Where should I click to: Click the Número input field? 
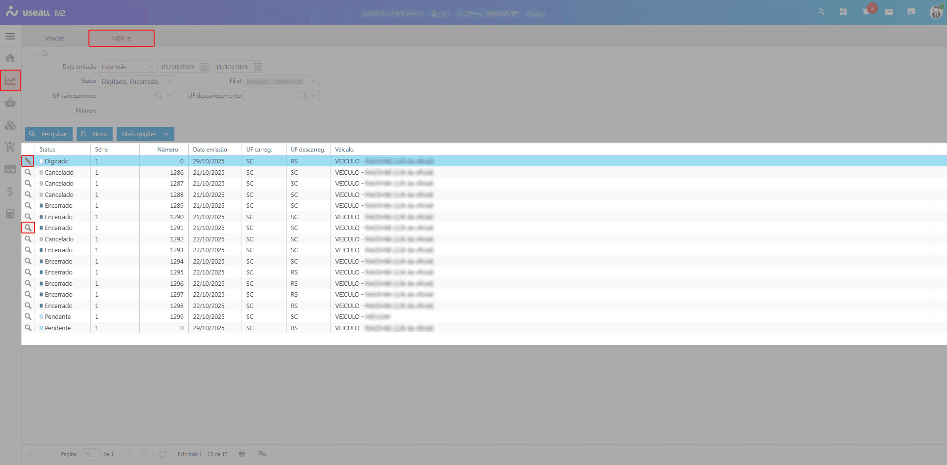pos(136,111)
